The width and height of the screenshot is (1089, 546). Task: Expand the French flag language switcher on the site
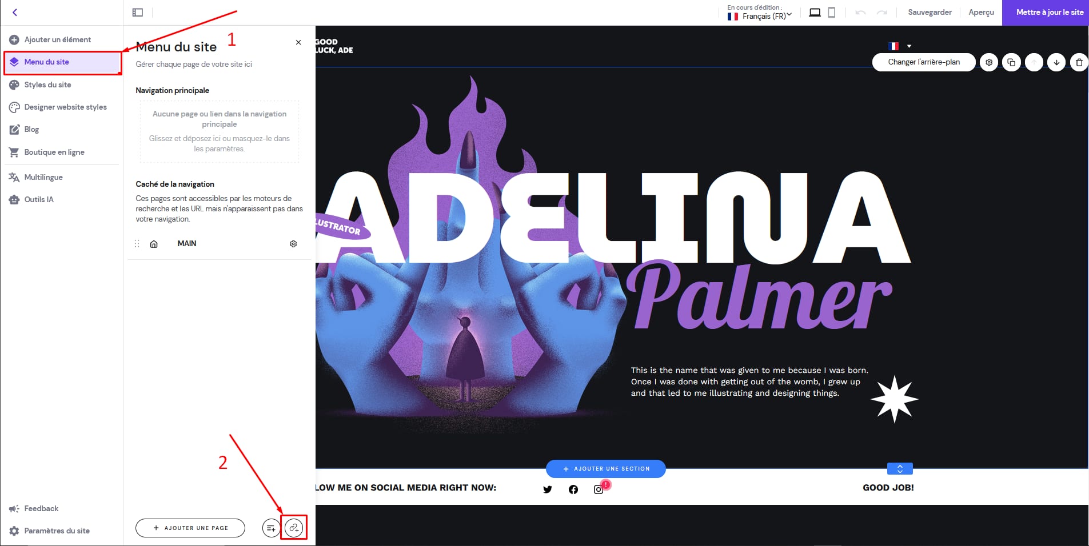[900, 46]
